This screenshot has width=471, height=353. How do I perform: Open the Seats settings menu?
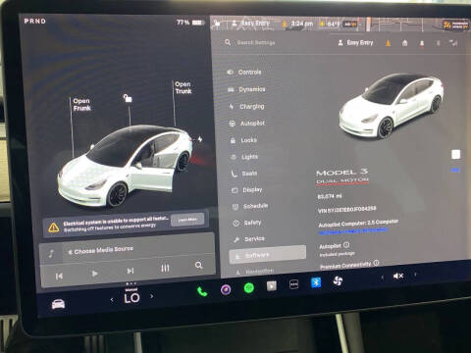tap(244, 174)
